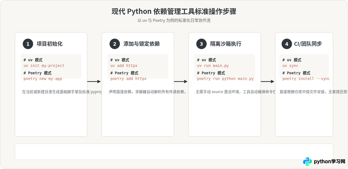This screenshot has height=169, width=348.
Task: Click # uv 模式 comment in 添加与锁定依赖 card
Action: pyautogui.click(x=120, y=60)
